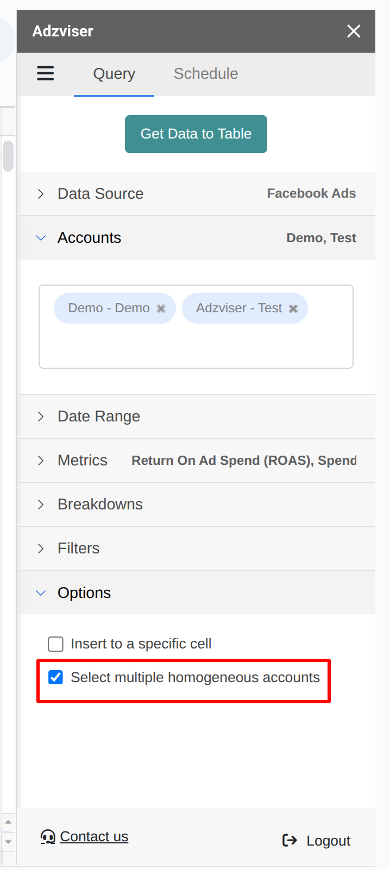
Task: Open the Contact us link
Action: [94, 837]
